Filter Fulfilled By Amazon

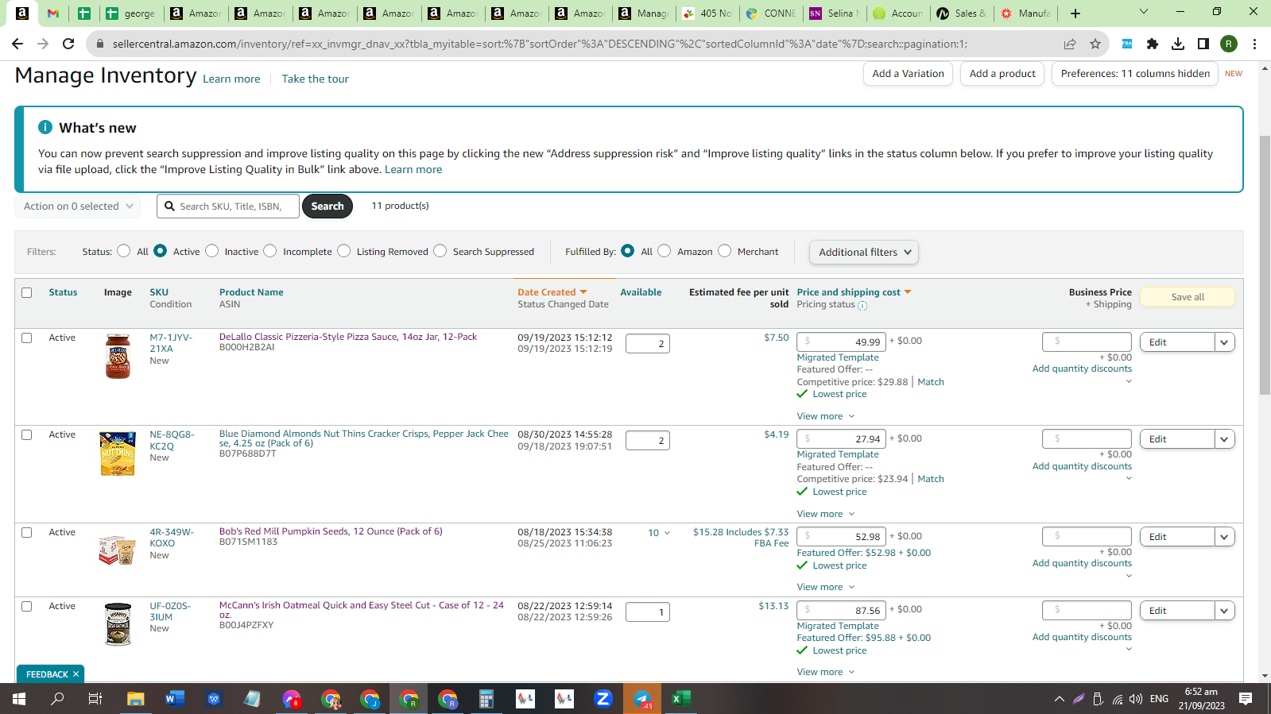[x=665, y=251]
